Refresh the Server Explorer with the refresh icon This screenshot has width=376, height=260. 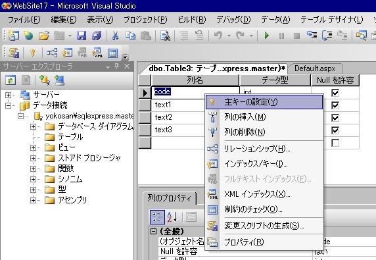point(11,80)
